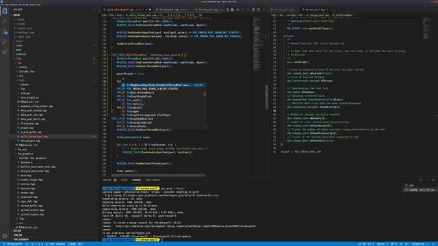Open filesystem.cpp in explorer

click(x=29, y=123)
